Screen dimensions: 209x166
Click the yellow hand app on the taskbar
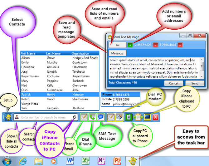point(133,161)
